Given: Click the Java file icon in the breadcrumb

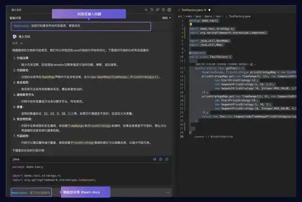Looking at the screenshot, I should click(226, 17).
